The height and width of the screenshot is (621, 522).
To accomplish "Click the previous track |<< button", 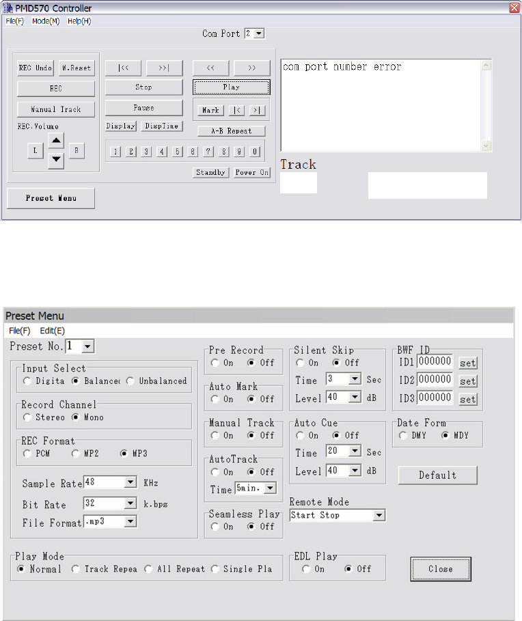I will coord(123,68).
